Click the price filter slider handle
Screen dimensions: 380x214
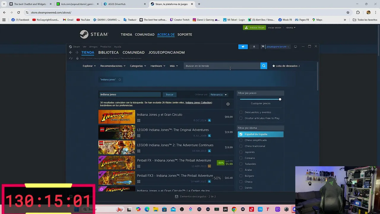point(280,99)
